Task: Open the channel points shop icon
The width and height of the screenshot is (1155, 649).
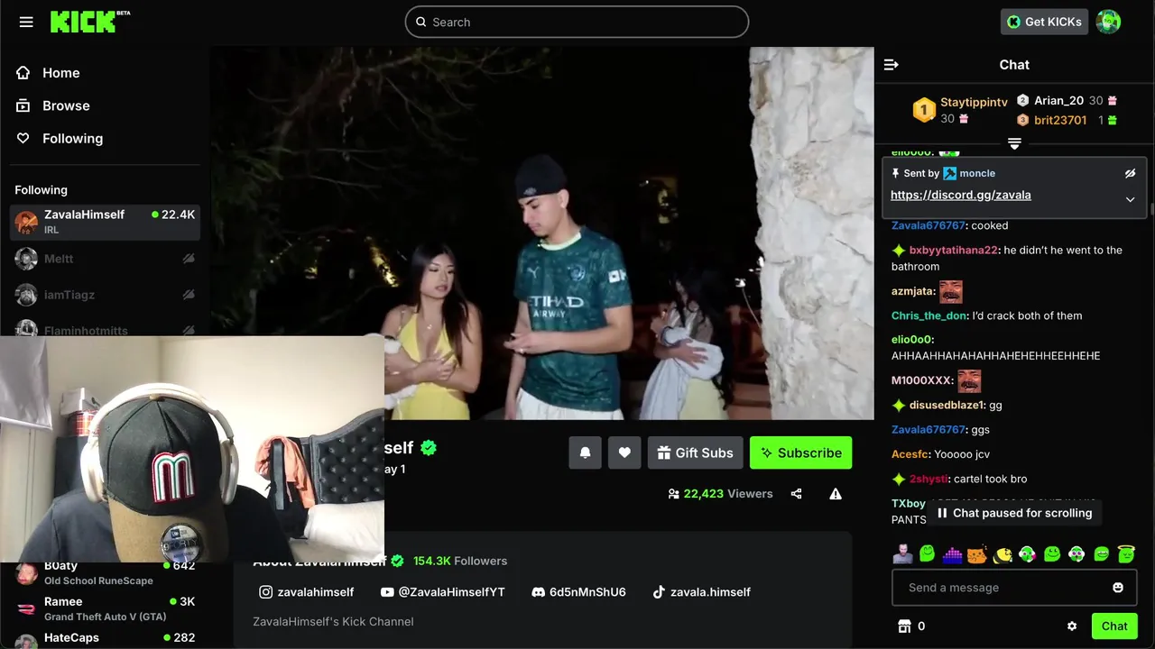Action: click(x=904, y=626)
